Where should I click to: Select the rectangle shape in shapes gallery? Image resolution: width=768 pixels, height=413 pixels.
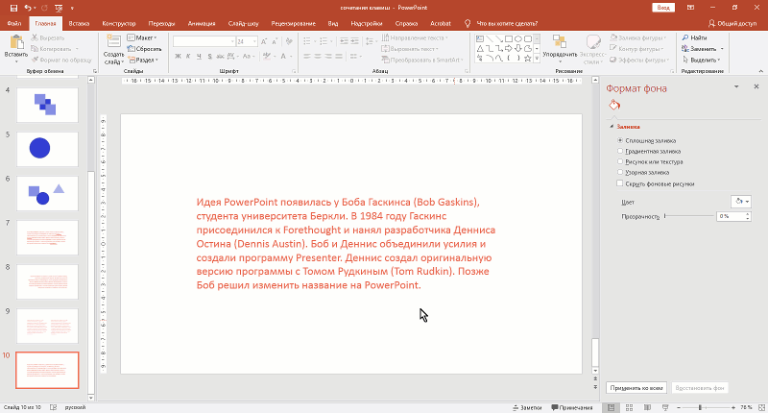[509, 38]
